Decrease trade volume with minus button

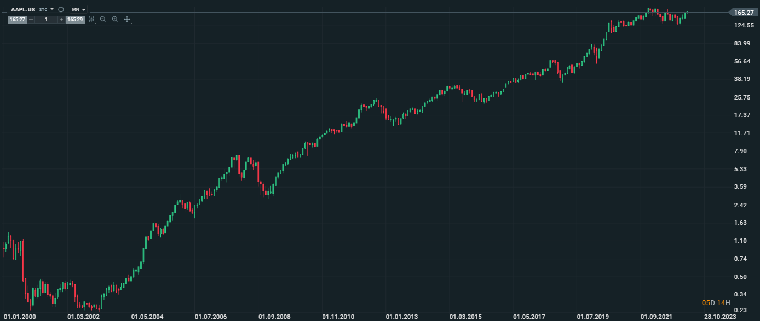31,20
